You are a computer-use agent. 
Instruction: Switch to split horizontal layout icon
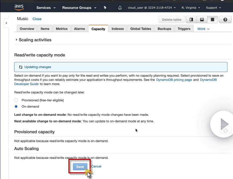coord(202,20)
